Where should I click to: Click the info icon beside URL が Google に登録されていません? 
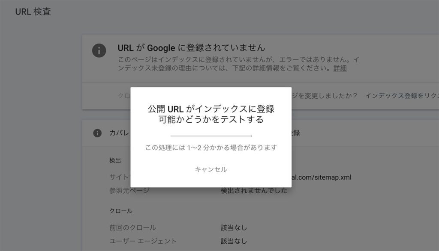(99, 50)
